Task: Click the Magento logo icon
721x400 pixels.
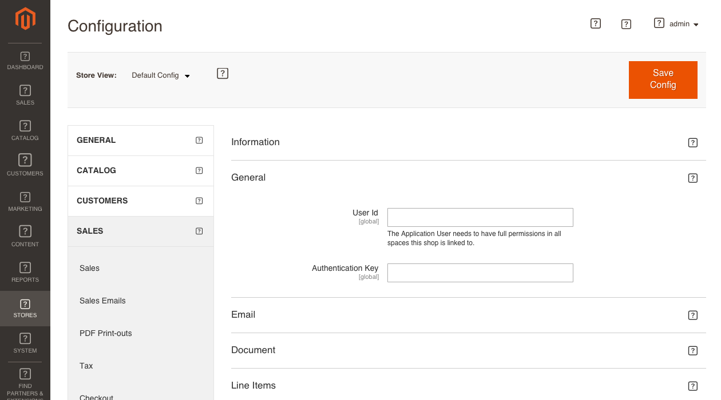Action: click(25, 18)
